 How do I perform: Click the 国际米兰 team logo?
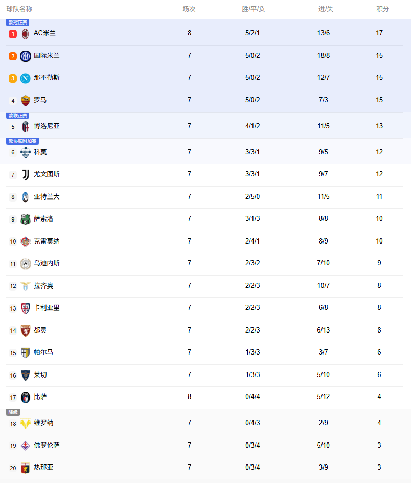(26, 56)
